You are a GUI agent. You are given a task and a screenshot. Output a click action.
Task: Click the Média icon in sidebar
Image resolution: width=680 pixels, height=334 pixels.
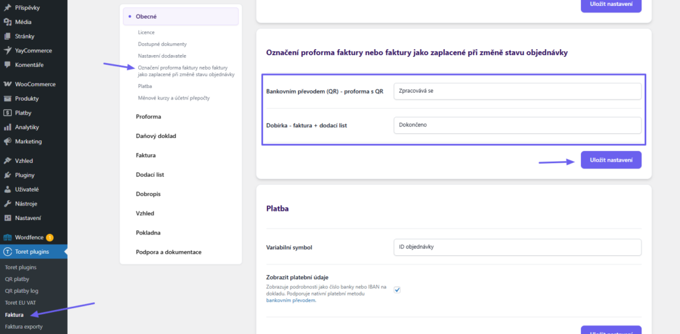pyautogui.click(x=7, y=22)
